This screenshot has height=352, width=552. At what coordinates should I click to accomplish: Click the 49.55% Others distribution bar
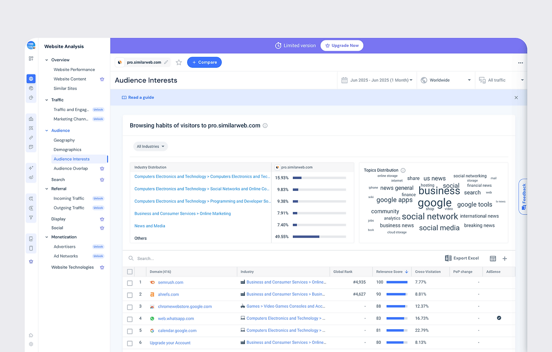[x=319, y=237]
